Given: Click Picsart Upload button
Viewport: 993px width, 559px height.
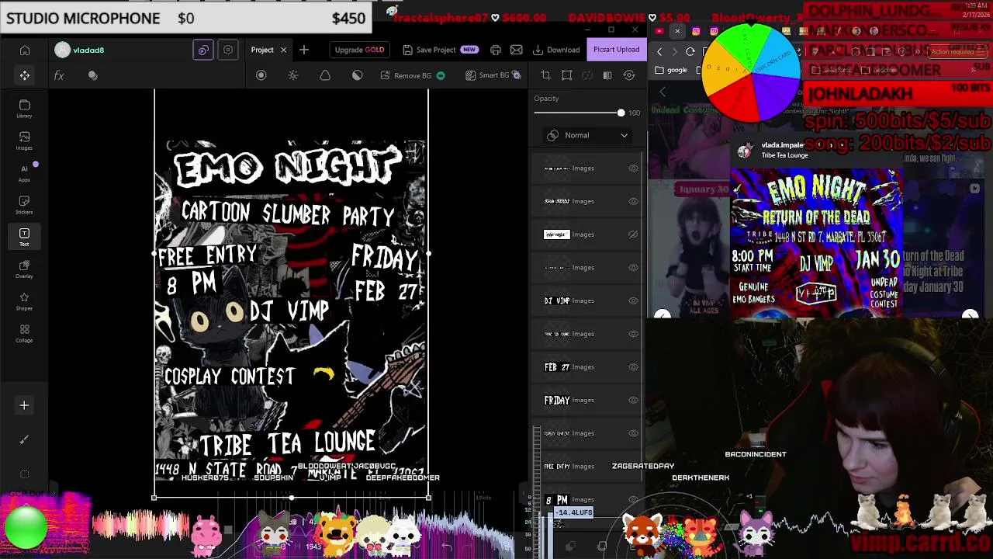Looking at the screenshot, I should (616, 50).
